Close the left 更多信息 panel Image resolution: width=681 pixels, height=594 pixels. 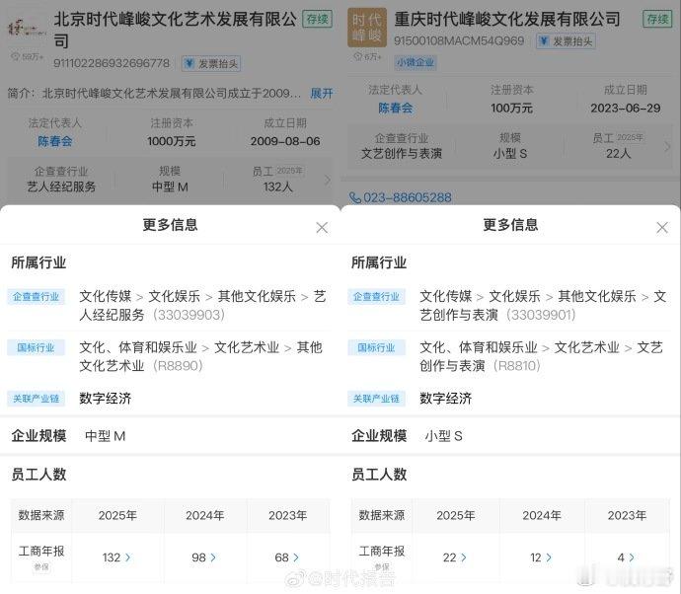tap(322, 228)
